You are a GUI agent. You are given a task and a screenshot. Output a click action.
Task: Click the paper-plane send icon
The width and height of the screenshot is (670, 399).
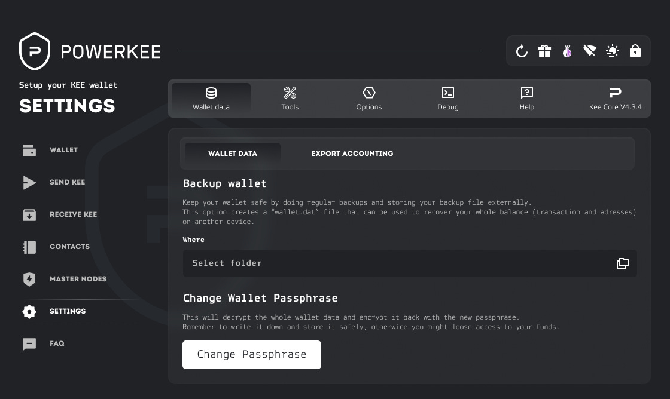(x=29, y=183)
